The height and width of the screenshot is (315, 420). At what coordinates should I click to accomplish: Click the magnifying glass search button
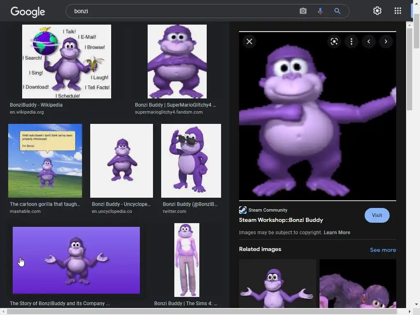[x=337, y=11]
